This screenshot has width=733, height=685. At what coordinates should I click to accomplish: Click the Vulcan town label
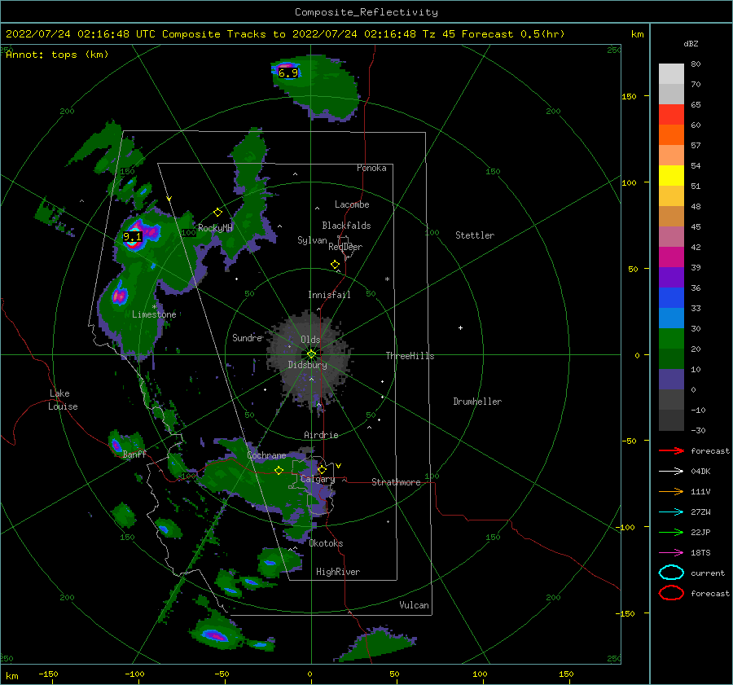[x=414, y=605]
